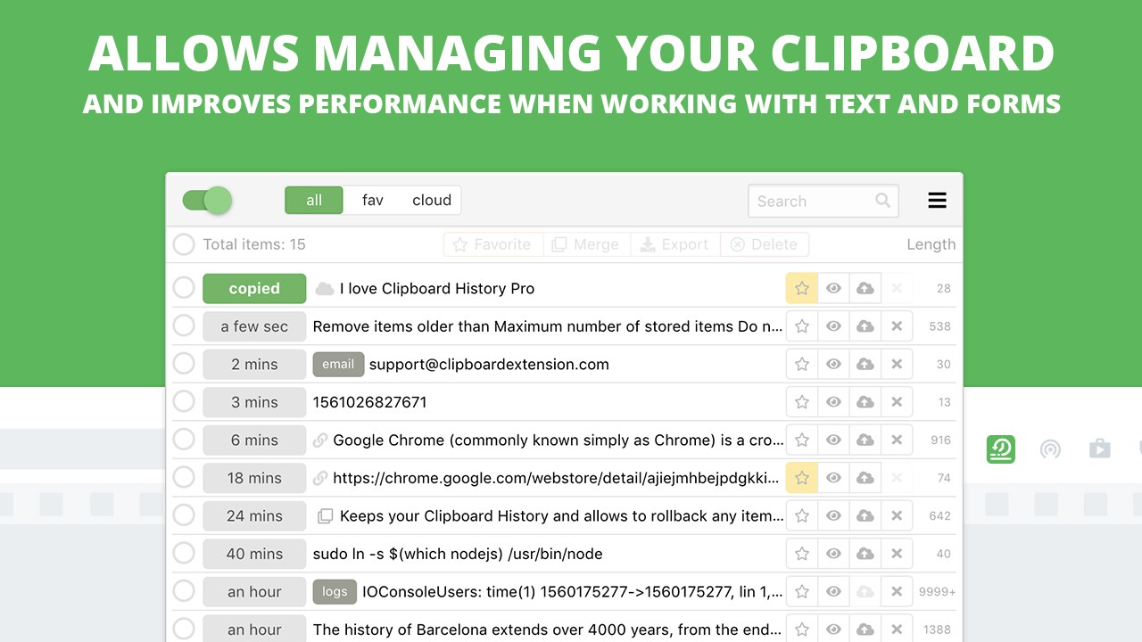The image size is (1142, 642).
Task: Select checkbox for the 'sudo ln -s' row
Action: pyautogui.click(x=184, y=554)
